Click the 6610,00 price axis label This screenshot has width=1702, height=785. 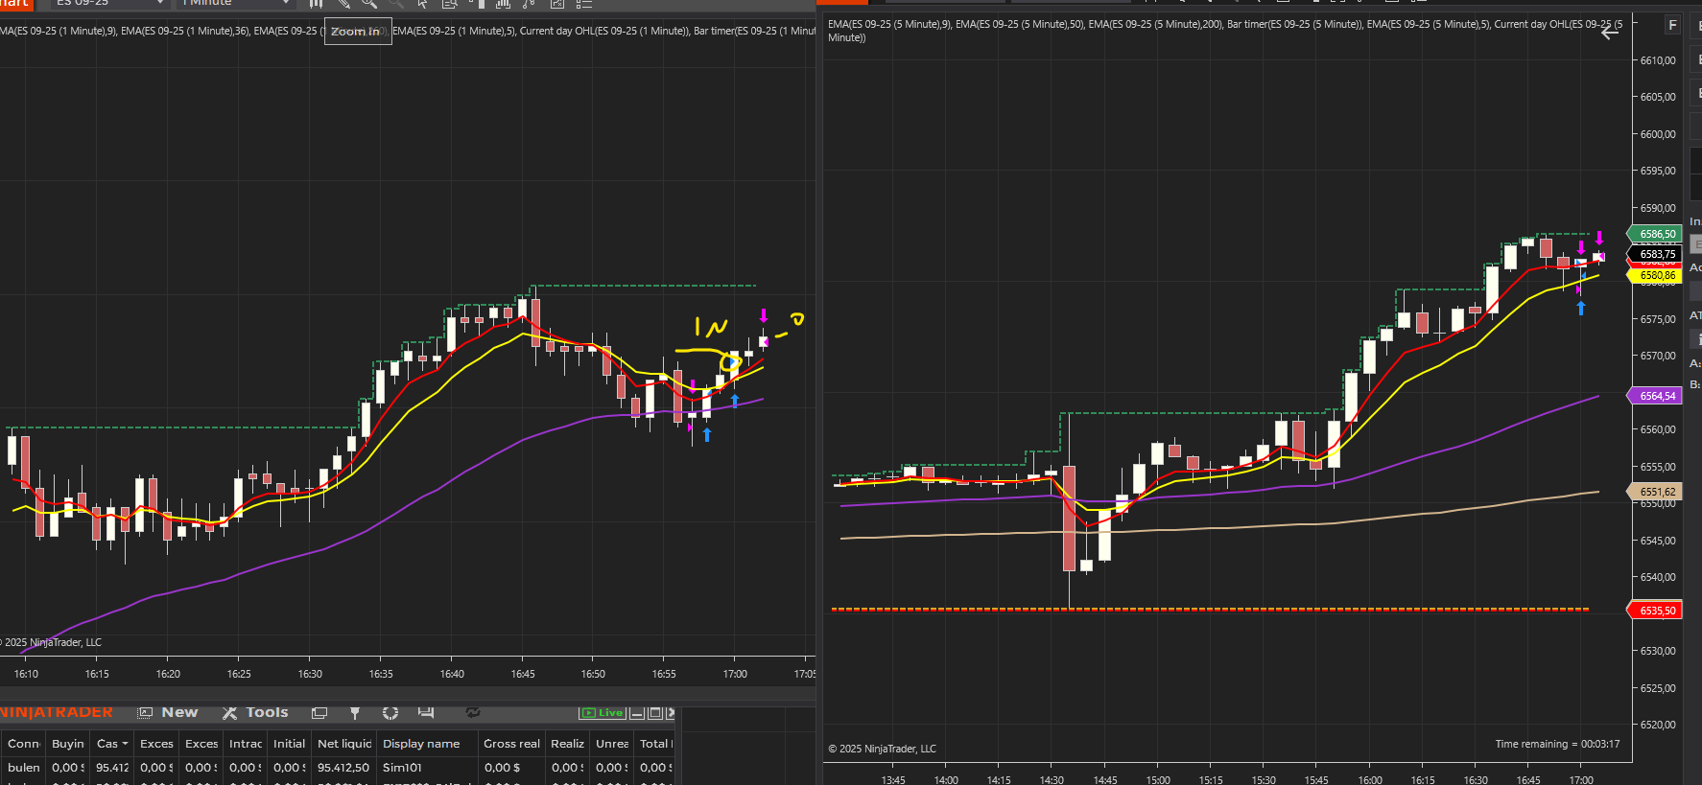click(x=1658, y=60)
